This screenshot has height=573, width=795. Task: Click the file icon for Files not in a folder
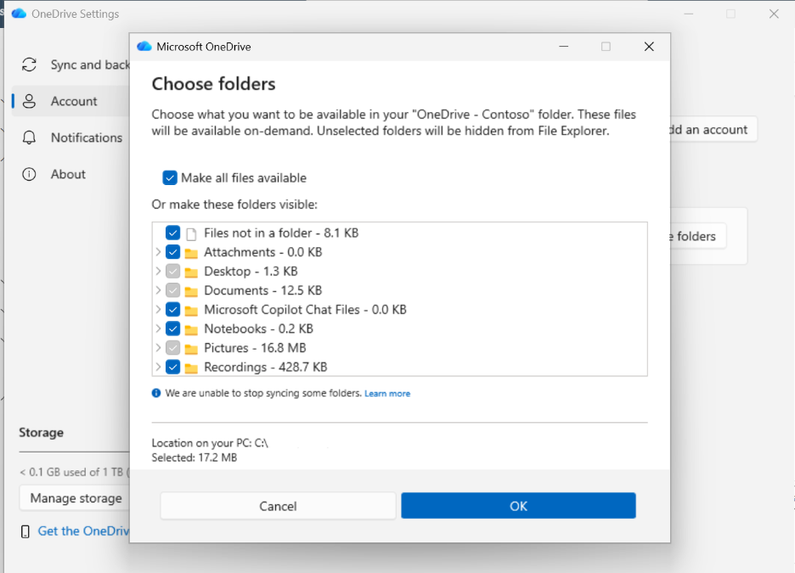pos(191,233)
